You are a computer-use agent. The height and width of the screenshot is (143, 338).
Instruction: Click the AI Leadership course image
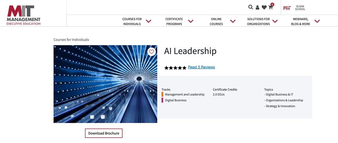coord(105,84)
